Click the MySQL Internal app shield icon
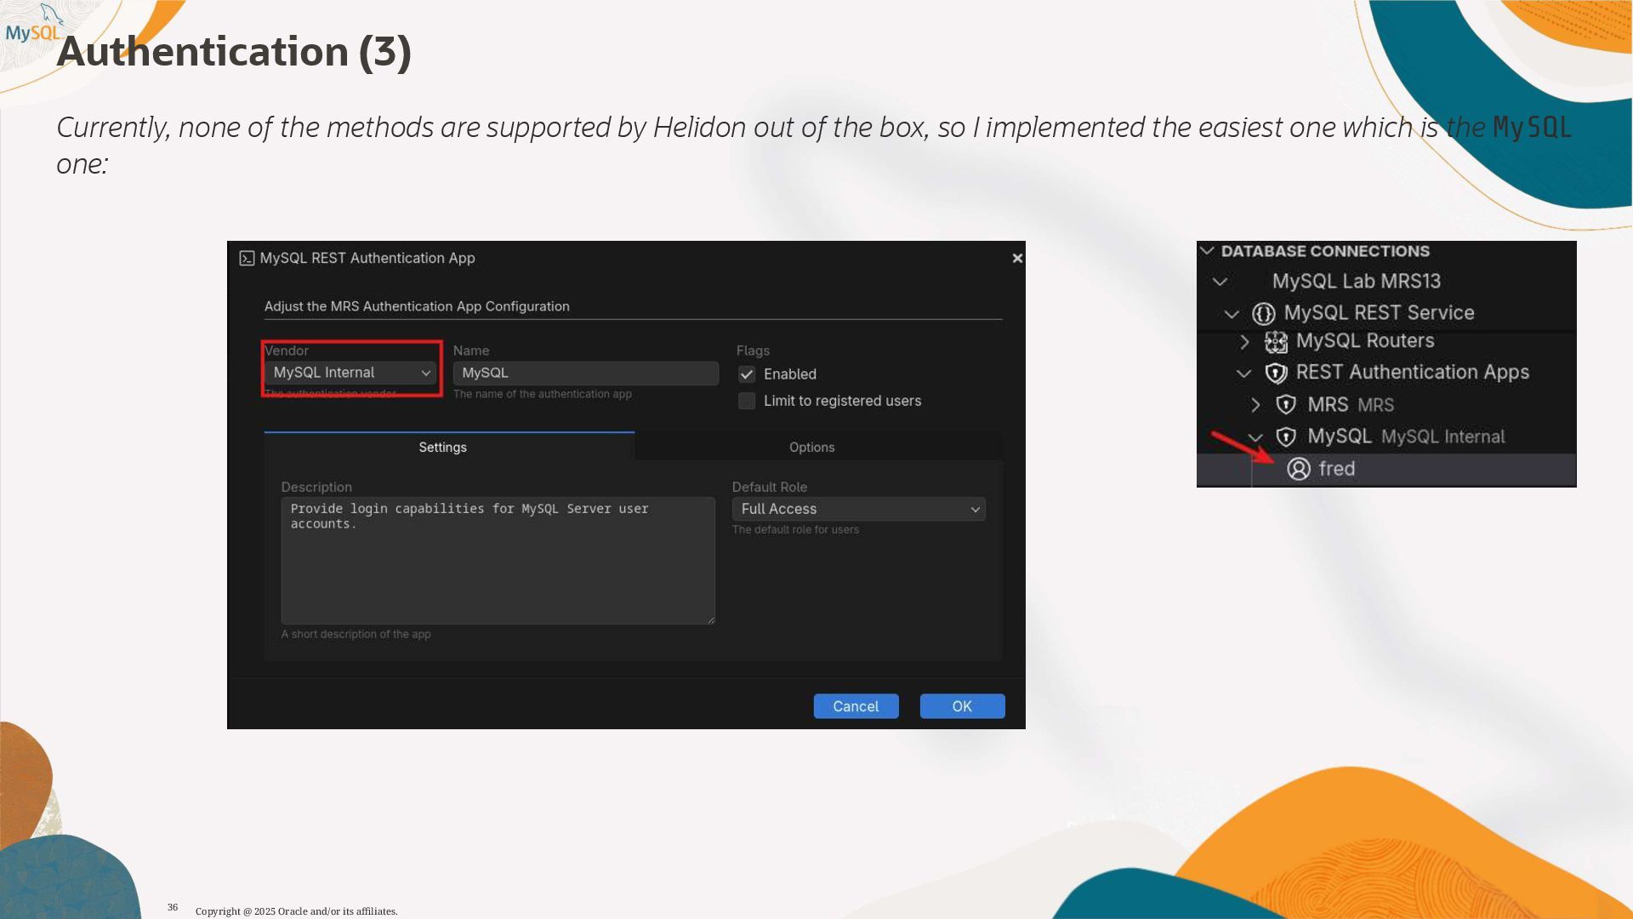1633x919 pixels. (1286, 437)
